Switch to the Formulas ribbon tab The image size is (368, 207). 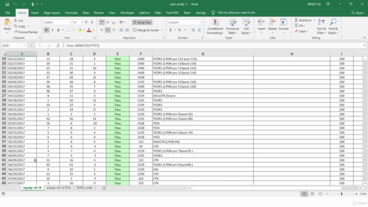(x=71, y=13)
